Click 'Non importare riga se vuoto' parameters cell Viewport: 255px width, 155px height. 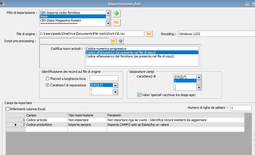click(175, 120)
